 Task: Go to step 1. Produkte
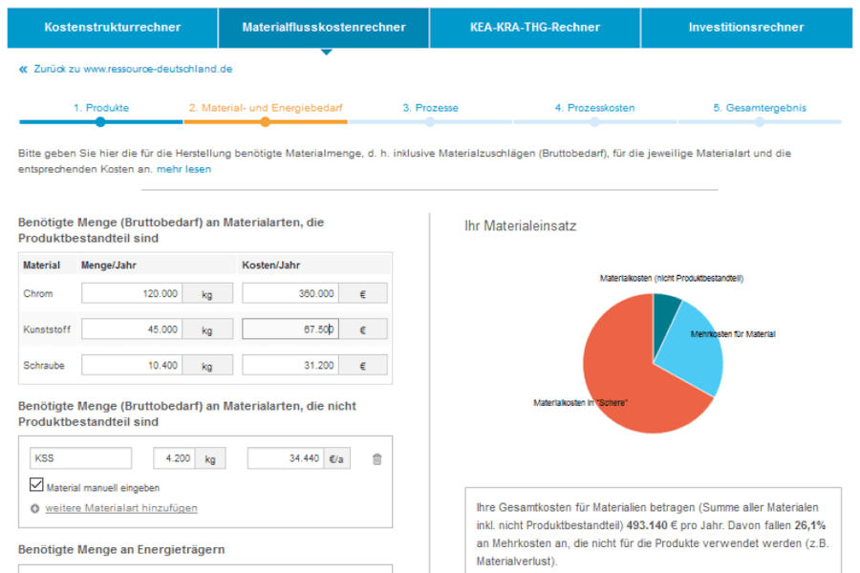[100, 109]
